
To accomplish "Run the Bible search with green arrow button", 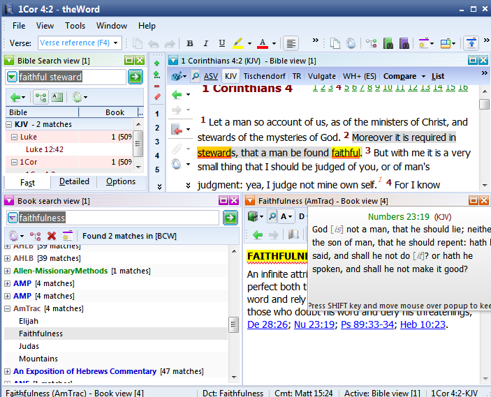I will pyautogui.click(x=135, y=77).
